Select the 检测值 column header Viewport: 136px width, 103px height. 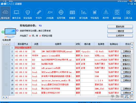click(101, 44)
